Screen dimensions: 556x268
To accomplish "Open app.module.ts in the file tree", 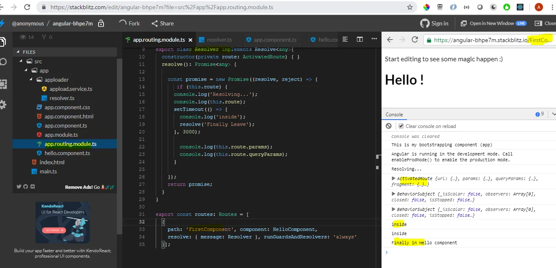I will (x=61, y=135).
